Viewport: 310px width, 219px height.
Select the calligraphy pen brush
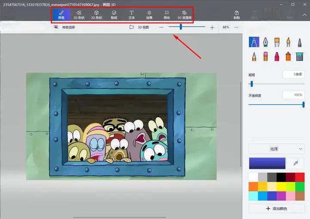pyautogui.click(x=266, y=42)
